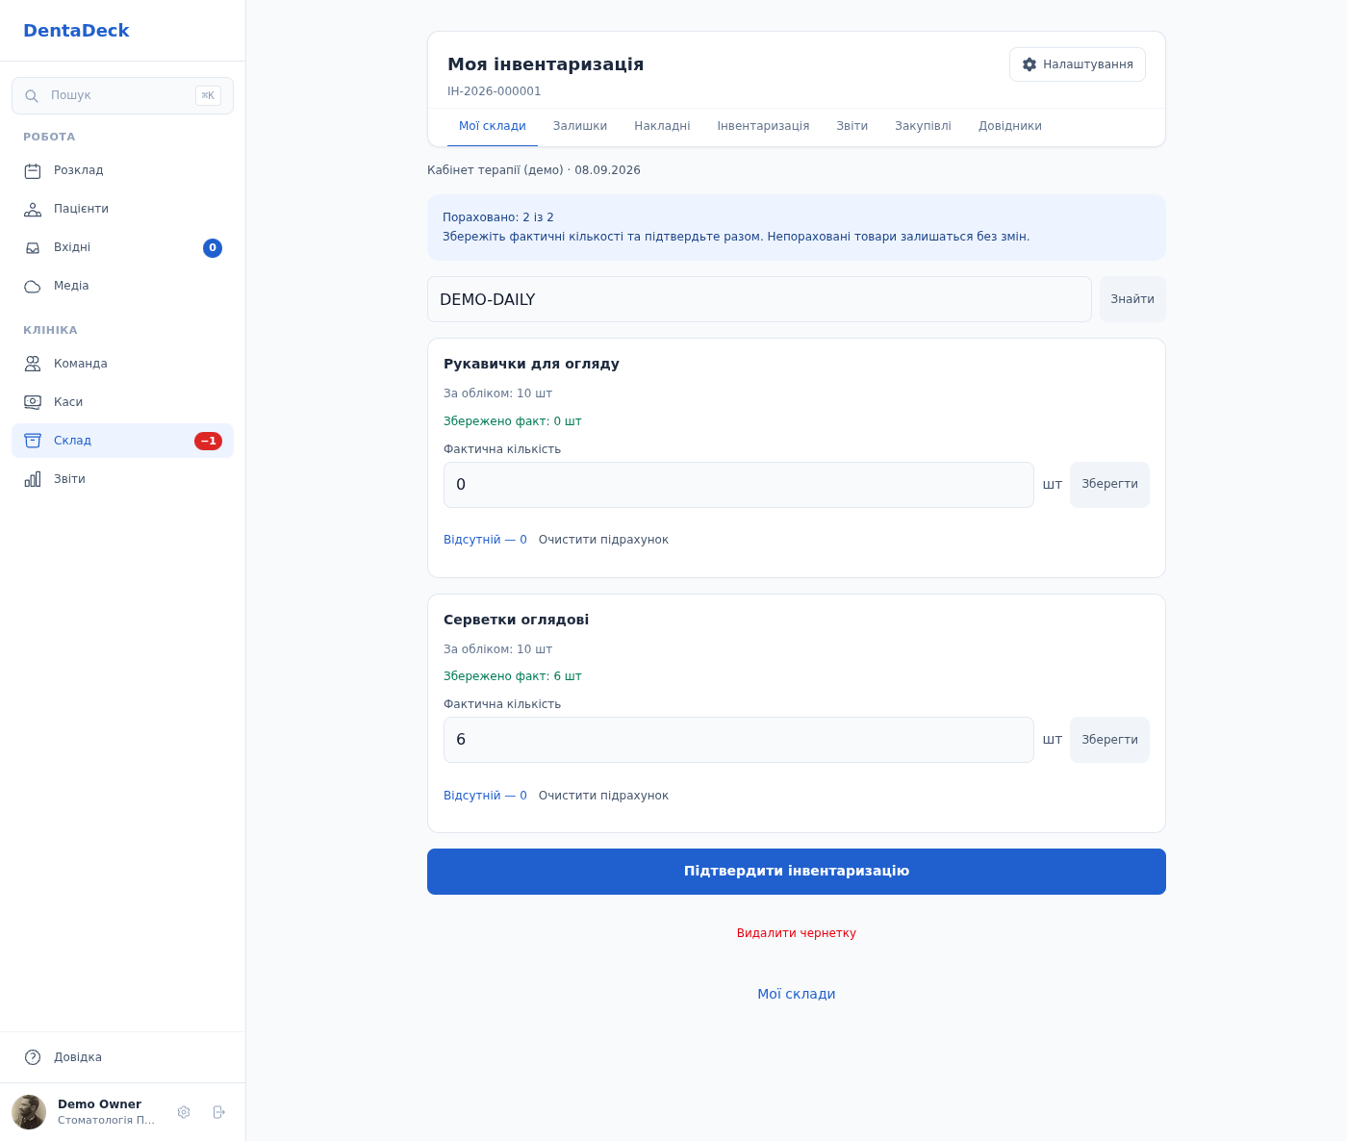The image size is (1347, 1141).
Task: Switch to the Інвентаризація tab
Action: 763,126
